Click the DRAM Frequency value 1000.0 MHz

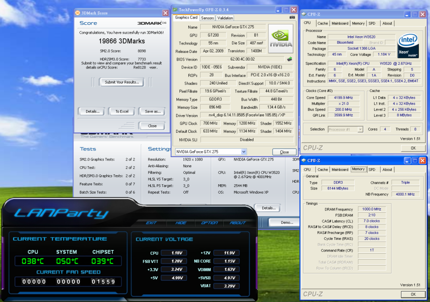click(372, 209)
